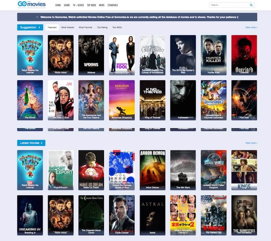
Task: Open the Bohemian Rhapsody poster
Action: 122,100
